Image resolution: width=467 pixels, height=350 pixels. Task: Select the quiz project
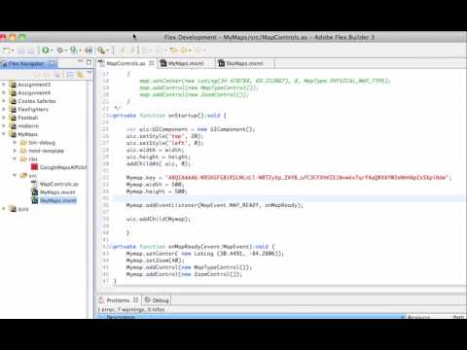click(x=19, y=209)
